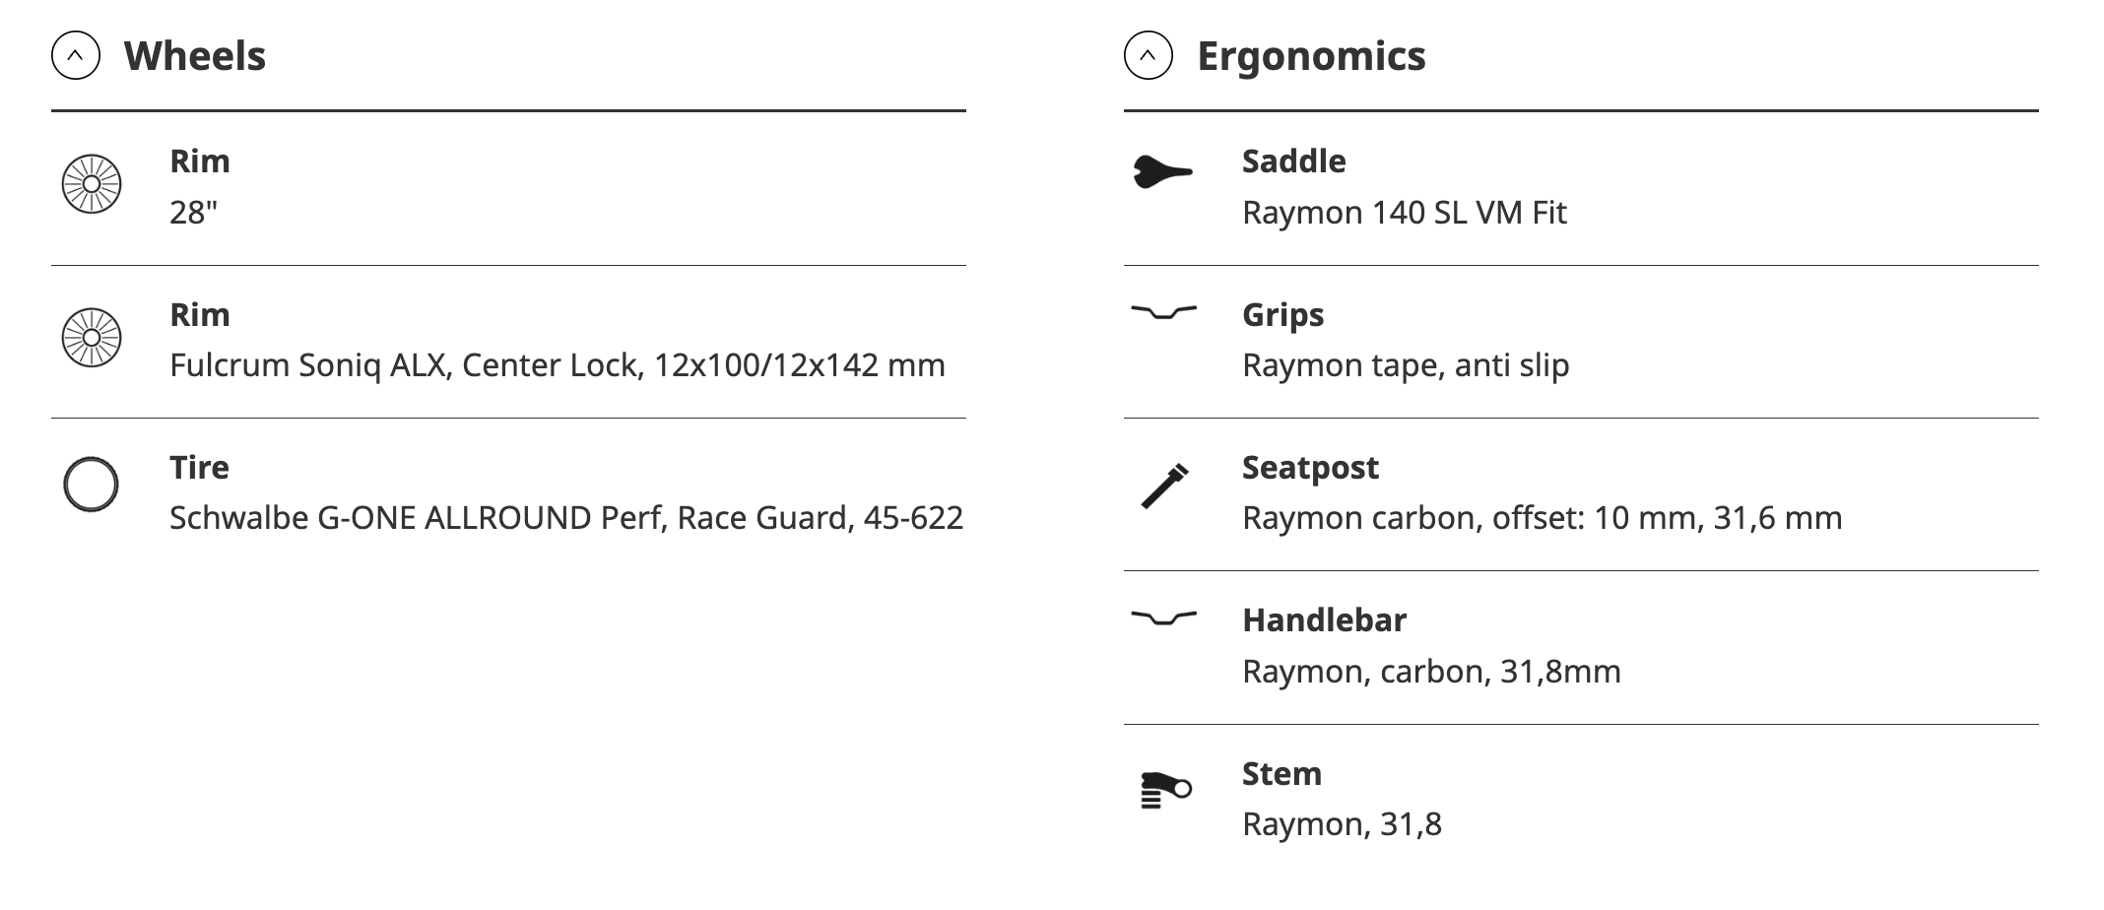Click the handlebar icon next to Handlebar
The image size is (2104, 910).
click(1163, 617)
